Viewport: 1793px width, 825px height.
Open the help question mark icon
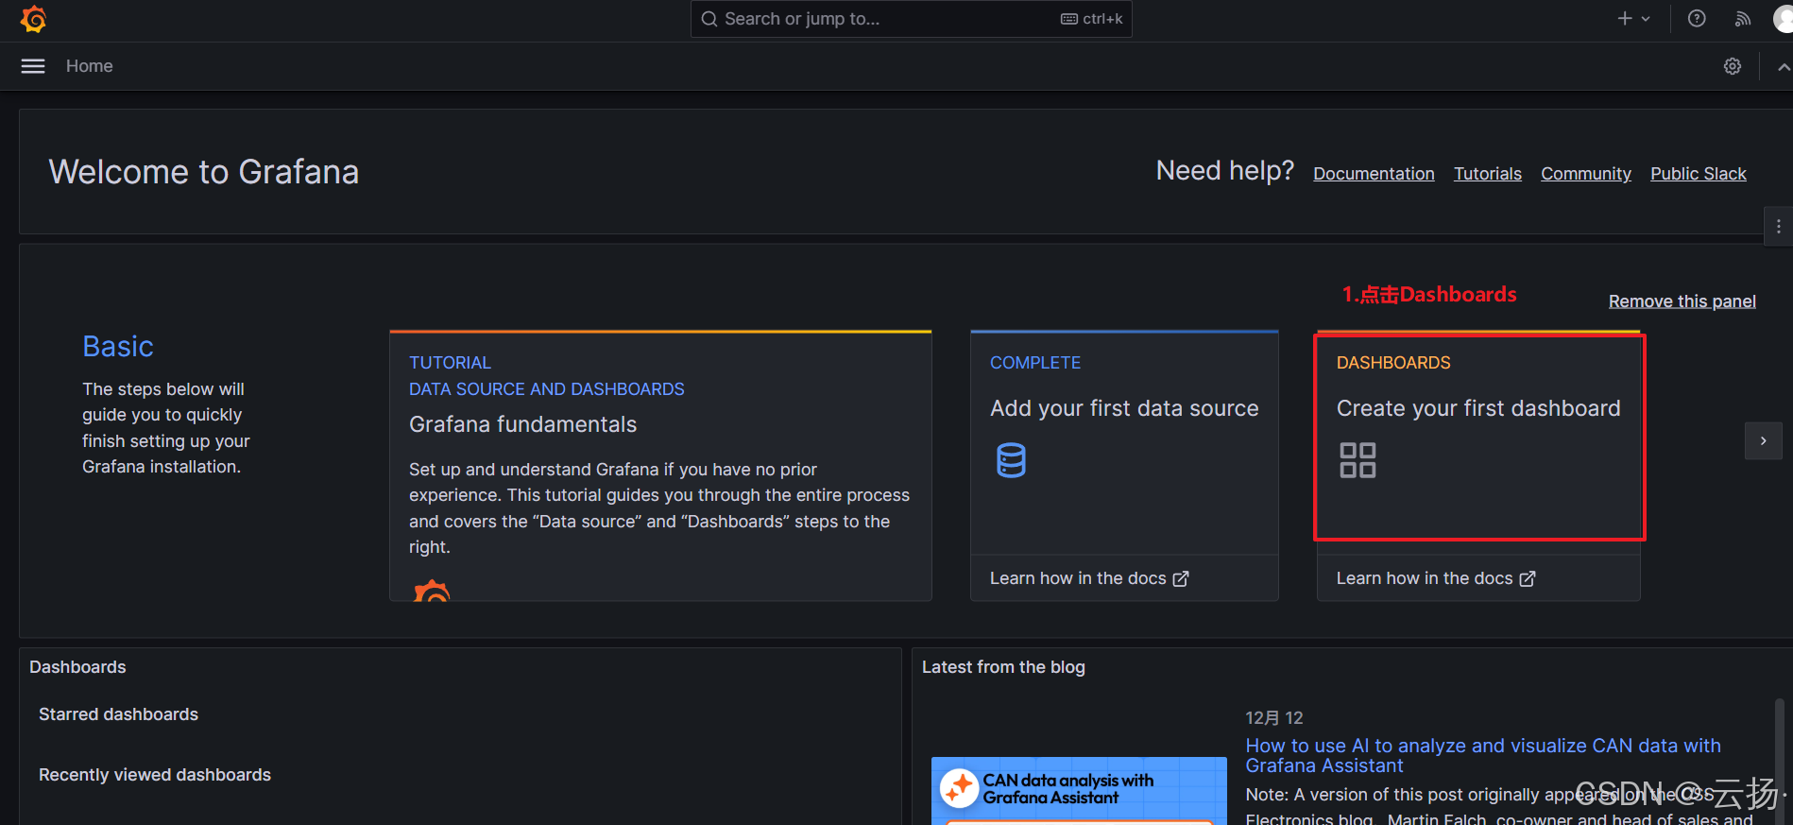[x=1697, y=19]
